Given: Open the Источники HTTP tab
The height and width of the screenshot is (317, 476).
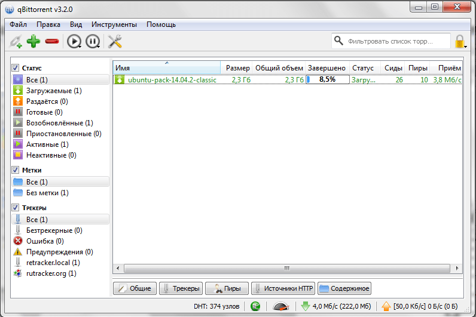Looking at the screenshot, I should 283,288.
